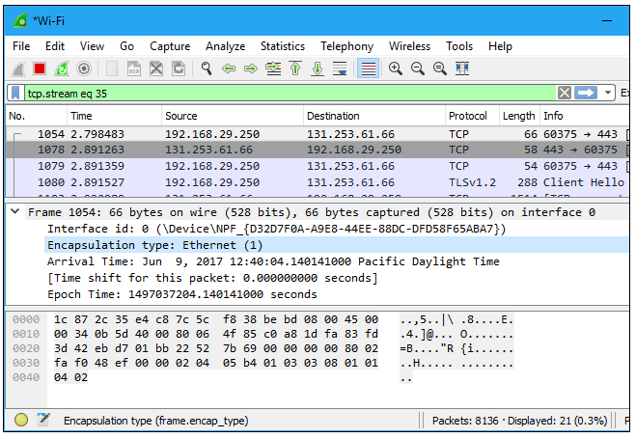Click hex bytes row at offset 0020
The height and width of the screenshot is (438, 636).
click(x=216, y=348)
